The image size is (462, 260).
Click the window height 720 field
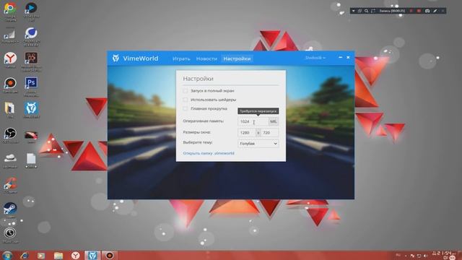pos(269,133)
